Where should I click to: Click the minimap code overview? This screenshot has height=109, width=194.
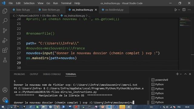tap(185, 22)
